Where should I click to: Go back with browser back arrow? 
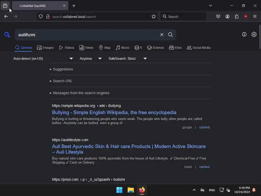point(6,17)
